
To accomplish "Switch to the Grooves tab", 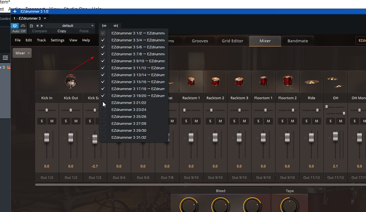I will coord(200,41).
